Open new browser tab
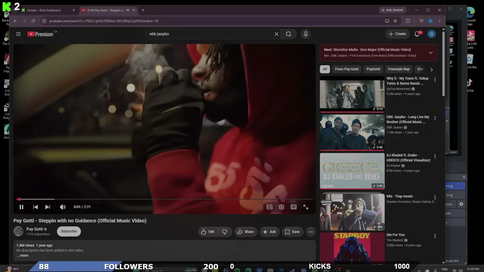This screenshot has height=272, width=484. point(143,10)
